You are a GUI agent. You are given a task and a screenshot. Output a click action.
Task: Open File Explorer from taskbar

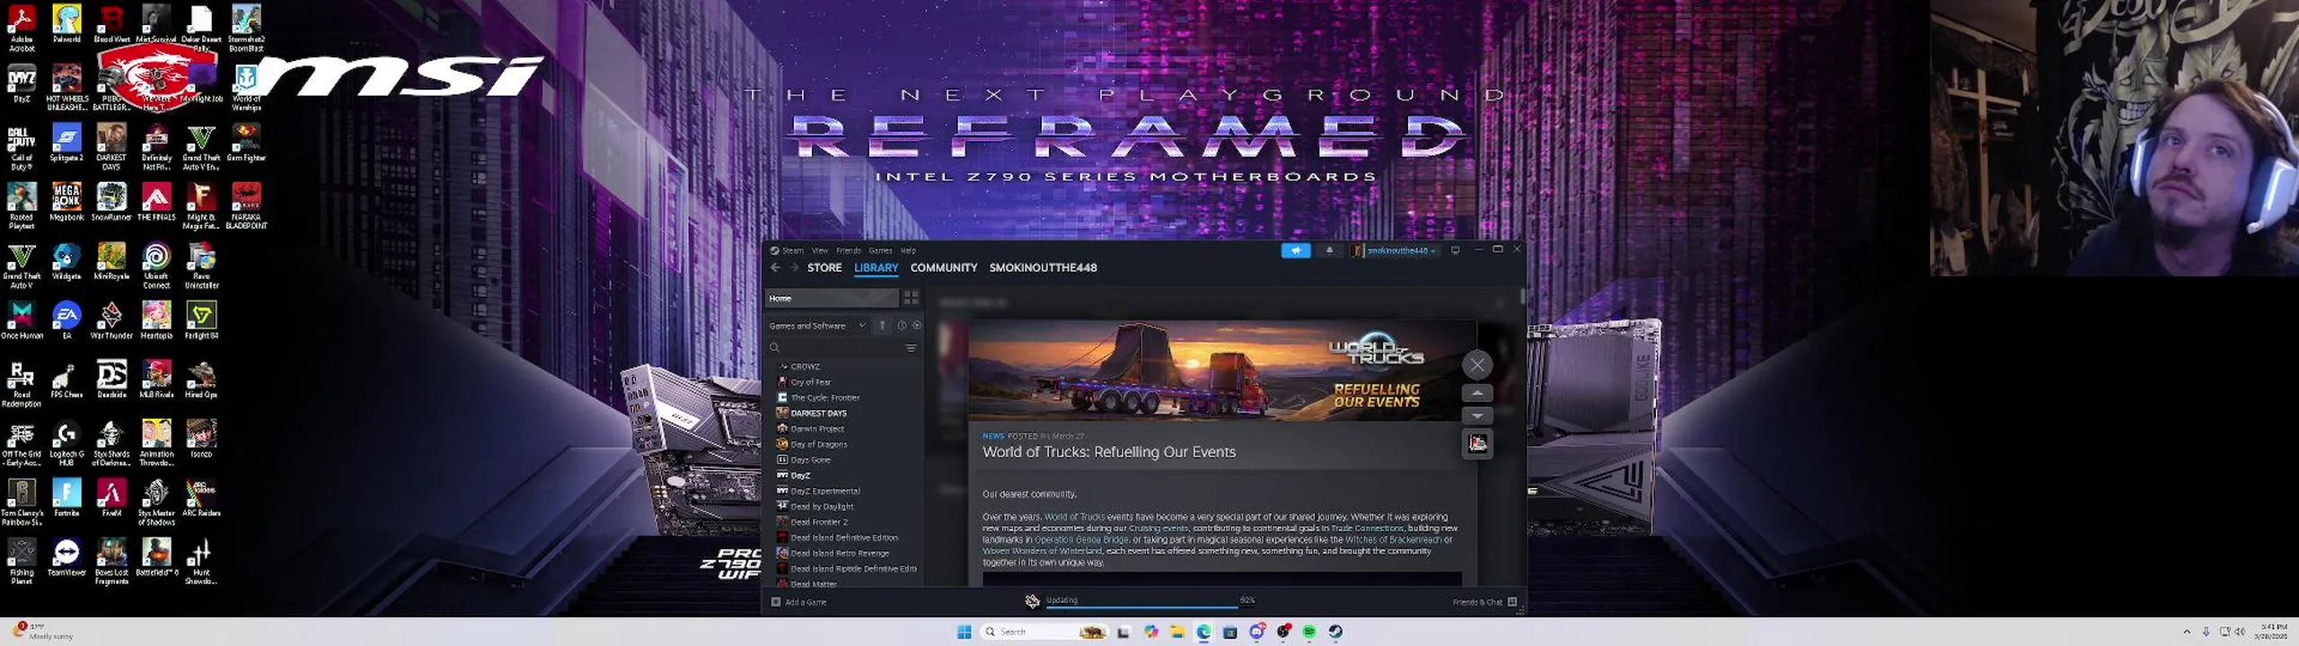coord(1177,632)
